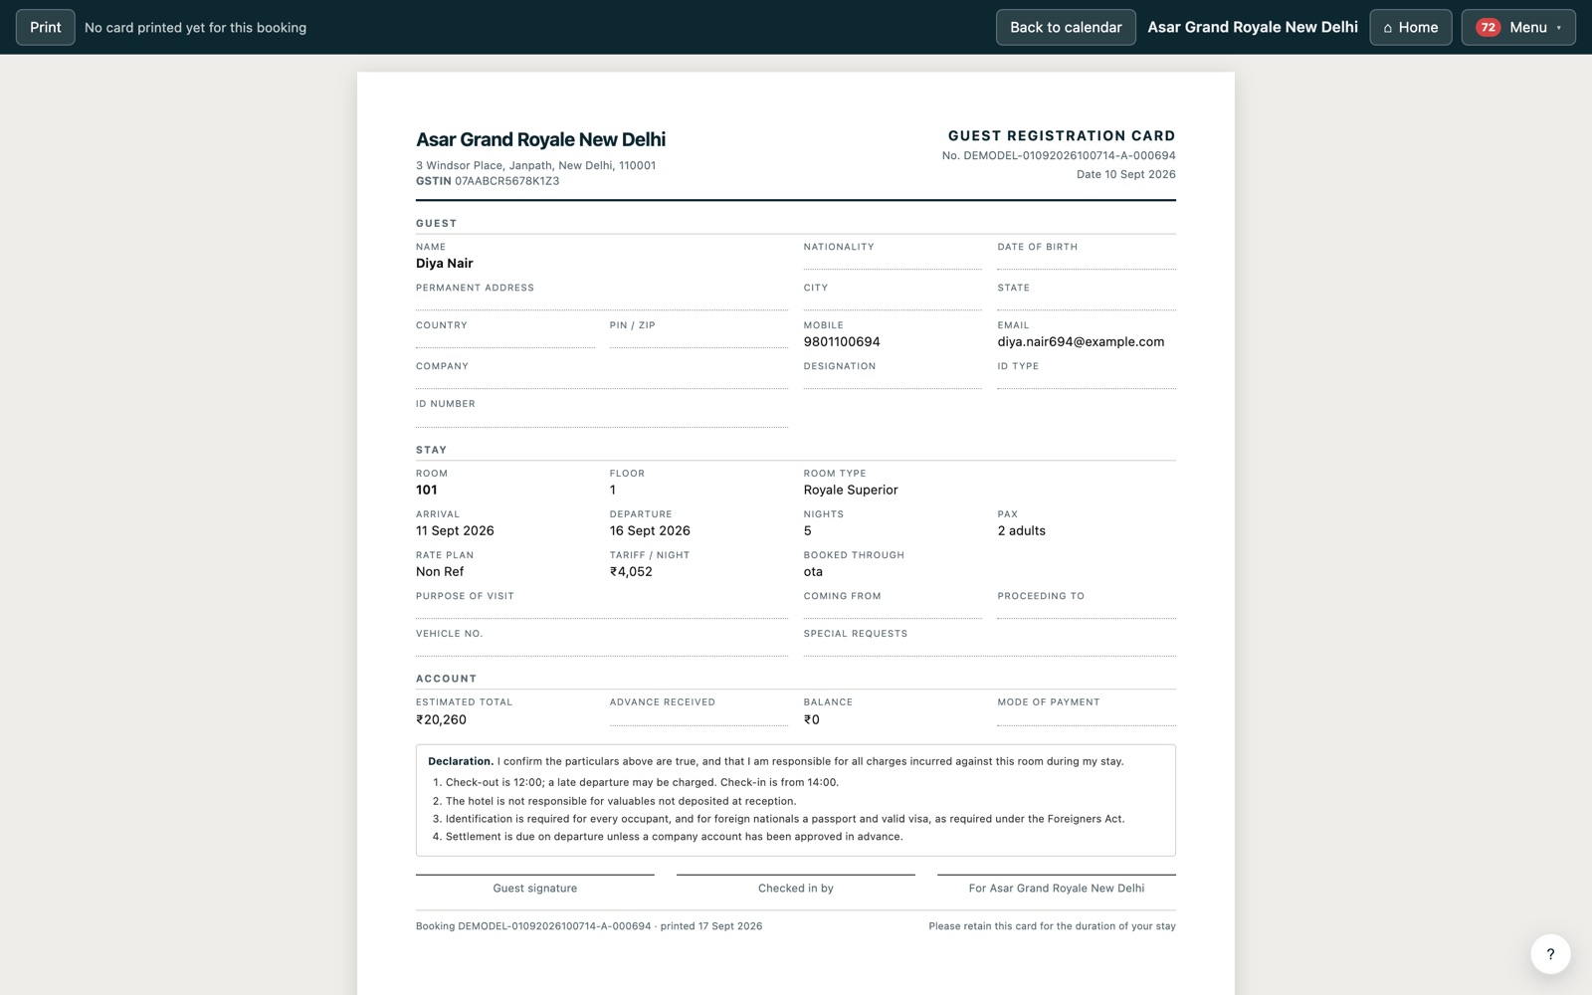Click the ID Type blank field
This screenshot has width=1592, height=995.
(1087, 381)
